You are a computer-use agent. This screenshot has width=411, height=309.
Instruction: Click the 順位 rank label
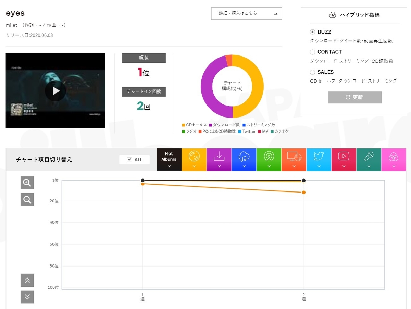point(144,58)
